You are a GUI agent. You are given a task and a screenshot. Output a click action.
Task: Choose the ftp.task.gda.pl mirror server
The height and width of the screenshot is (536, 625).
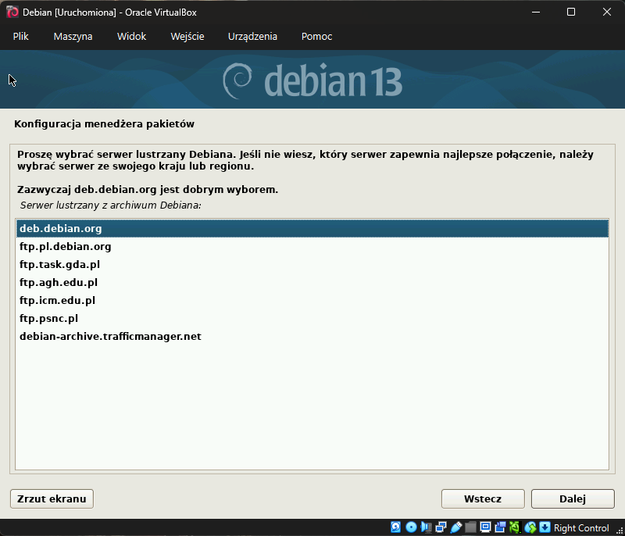pos(60,264)
